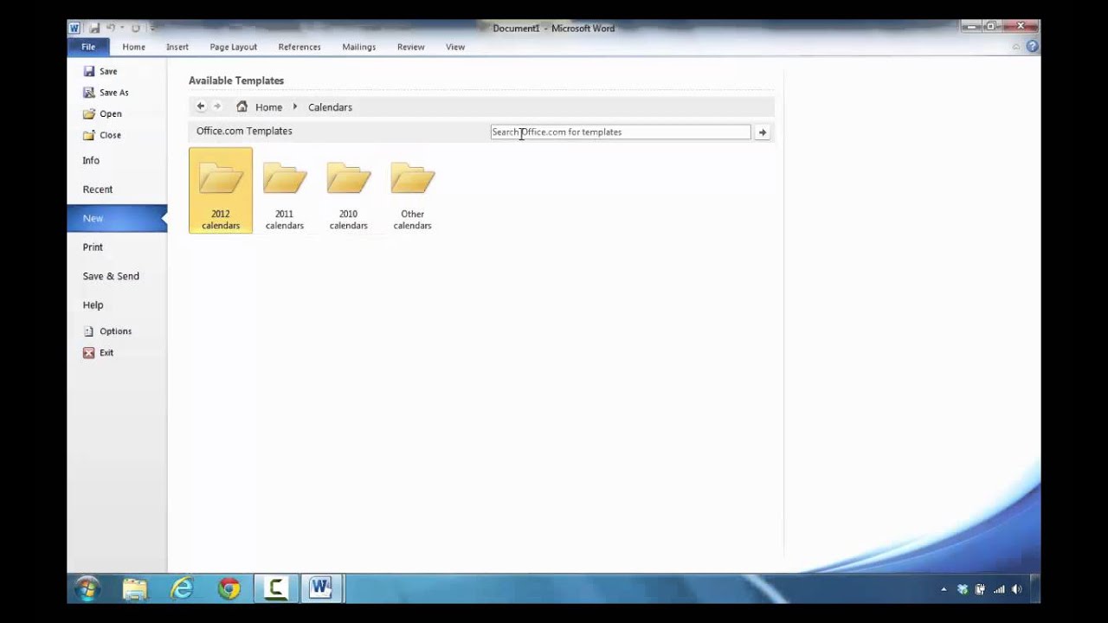Launch Google Chrome from the taskbar
Screen dimensions: 1108x623
229,588
